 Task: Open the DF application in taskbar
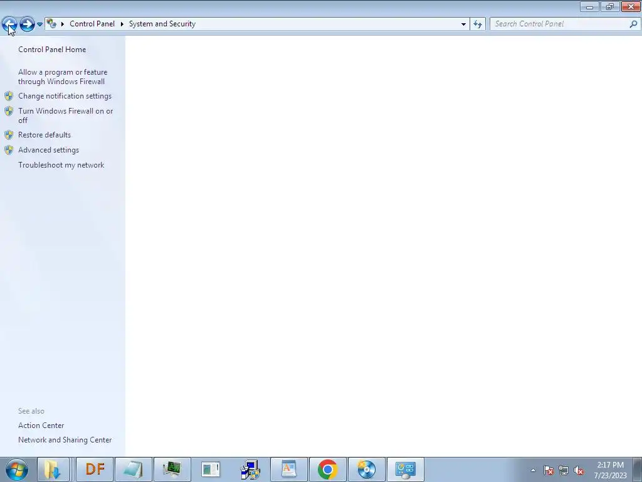[x=95, y=469]
